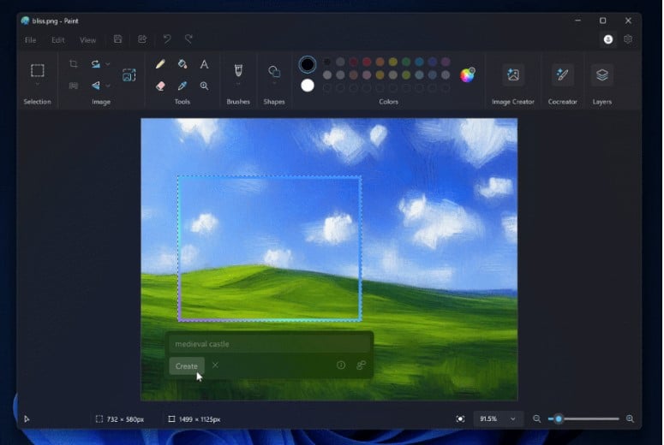Click the feedback icon in prompt box
664x445 pixels.
point(362,365)
